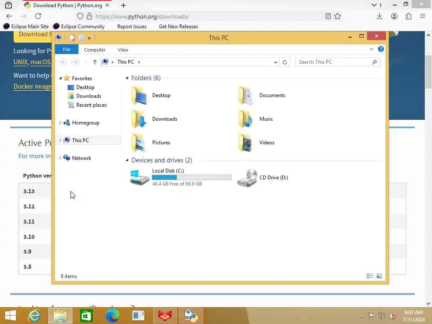432x324 pixels.
Task: Switch to details view in status bar
Action: tap(370, 276)
